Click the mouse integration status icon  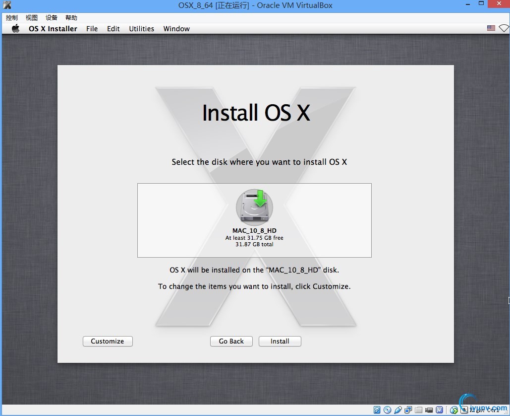pyautogui.click(x=454, y=410)
